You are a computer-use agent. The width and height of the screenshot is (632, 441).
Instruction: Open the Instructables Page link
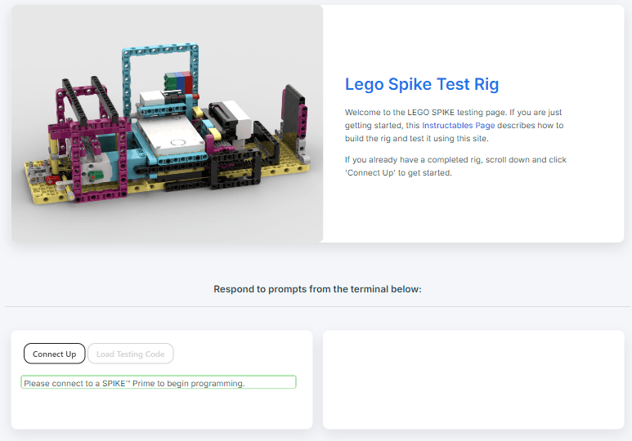[x=459, y=125]
